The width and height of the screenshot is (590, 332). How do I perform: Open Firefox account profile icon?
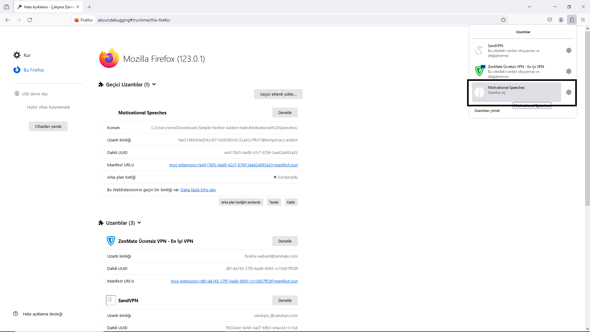click(x=561, y=20)
